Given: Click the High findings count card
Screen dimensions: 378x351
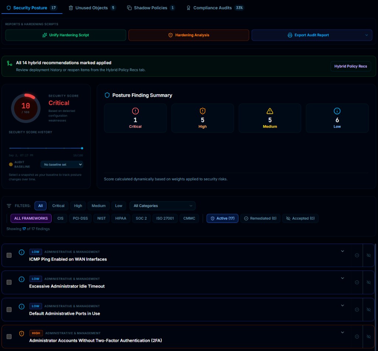Looking at the screenshot, I should pyautogui.click(x=203, y=118).
